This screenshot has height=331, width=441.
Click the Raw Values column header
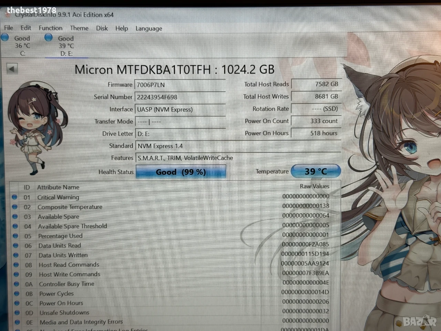315,186
